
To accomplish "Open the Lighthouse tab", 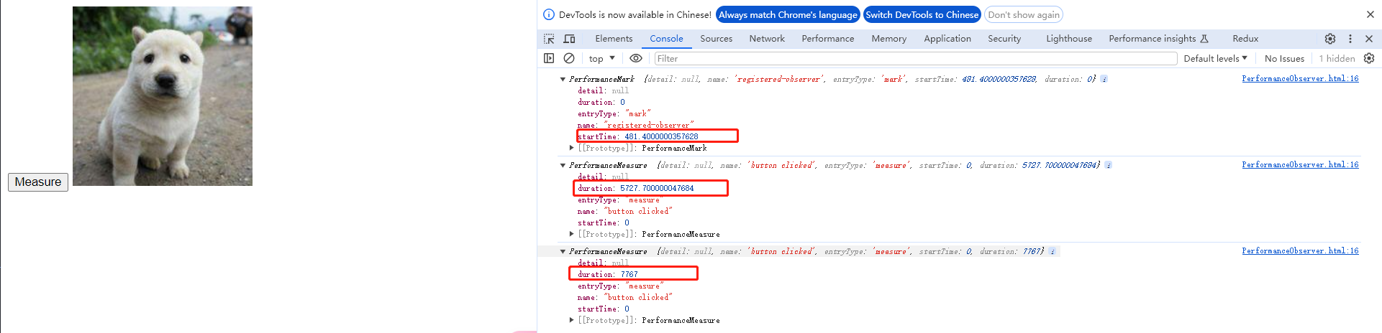I will pyautogui.click(x=1069, y=39).
